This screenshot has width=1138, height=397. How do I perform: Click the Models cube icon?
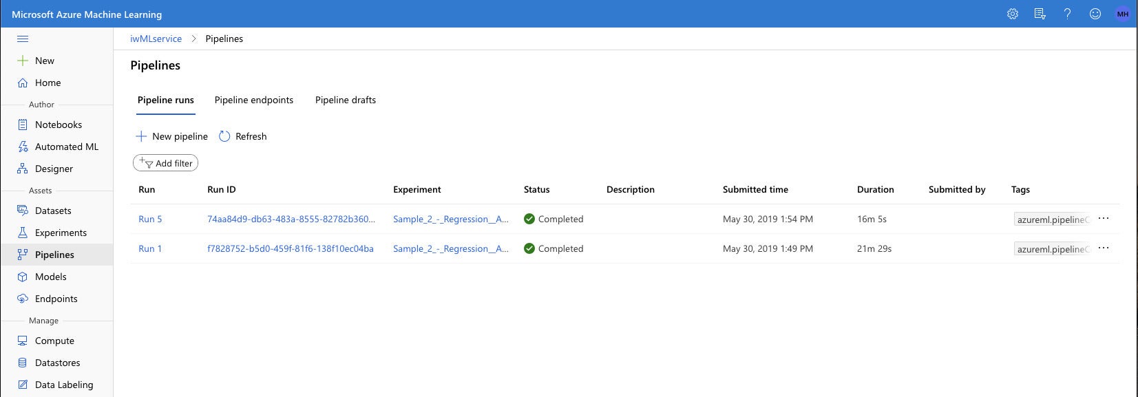coord(23,277)
